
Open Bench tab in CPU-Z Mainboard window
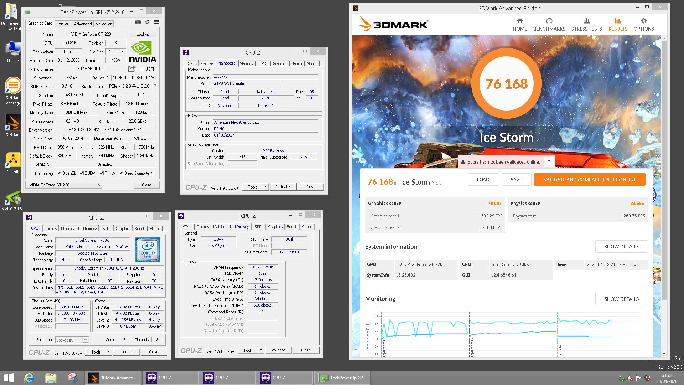click(297, 63)
